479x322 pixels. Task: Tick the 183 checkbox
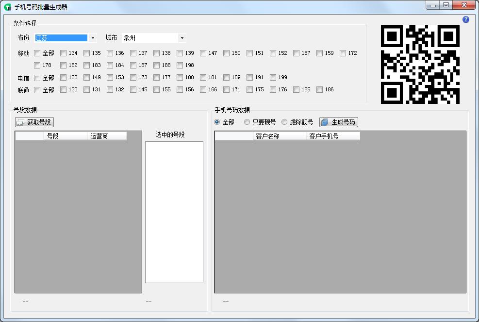coord(86,66)
